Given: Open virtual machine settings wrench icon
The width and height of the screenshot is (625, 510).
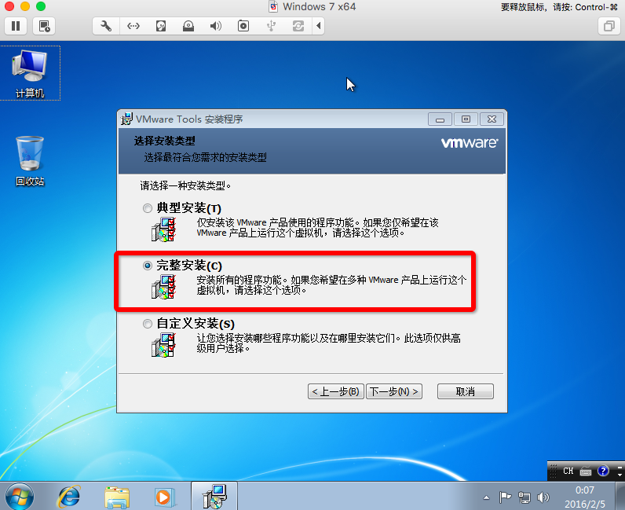Looking at the screenshot, I should pos(106,26).
